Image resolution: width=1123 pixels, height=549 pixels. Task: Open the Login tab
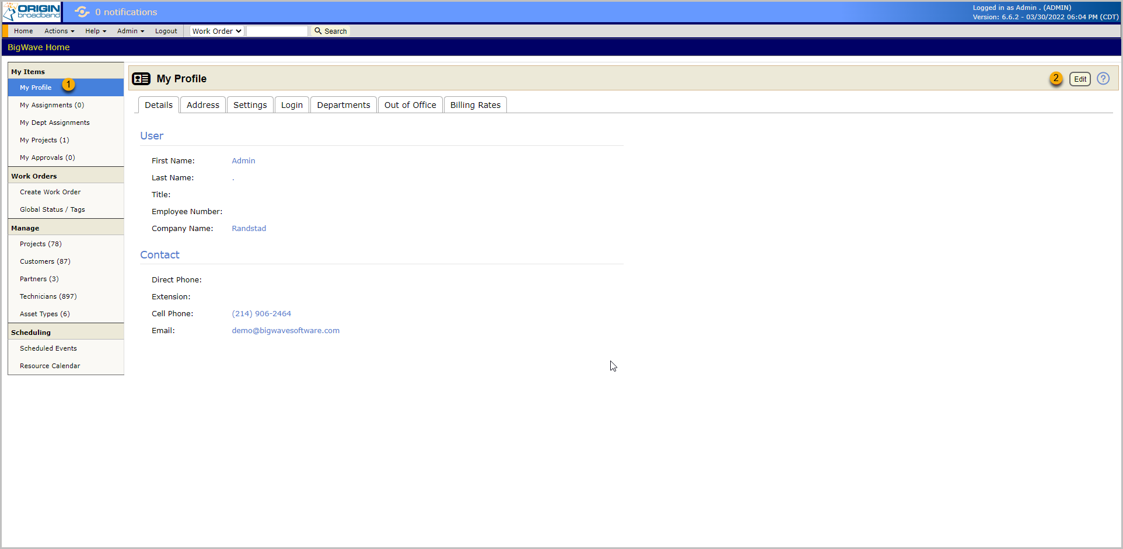(292, 105)
